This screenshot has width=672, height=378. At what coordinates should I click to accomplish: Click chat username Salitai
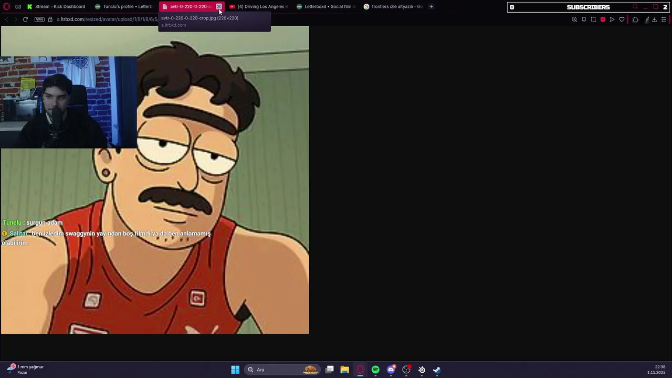[x=18, y=234]
